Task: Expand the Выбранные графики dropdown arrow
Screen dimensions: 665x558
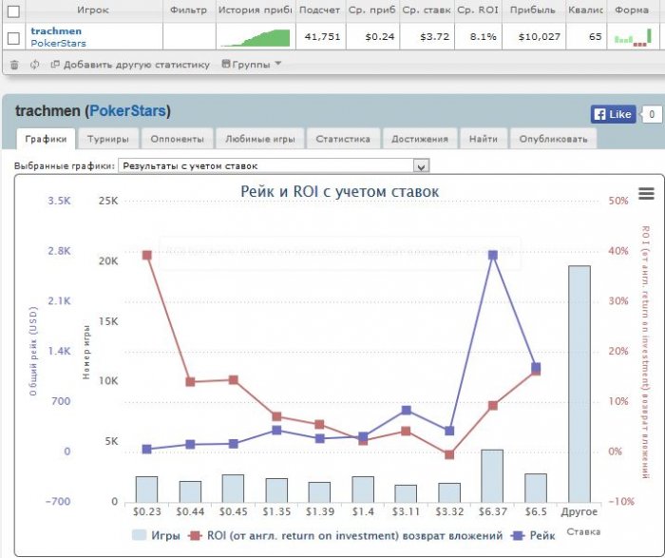Action: pyautogui.click(x=421, y=166)
